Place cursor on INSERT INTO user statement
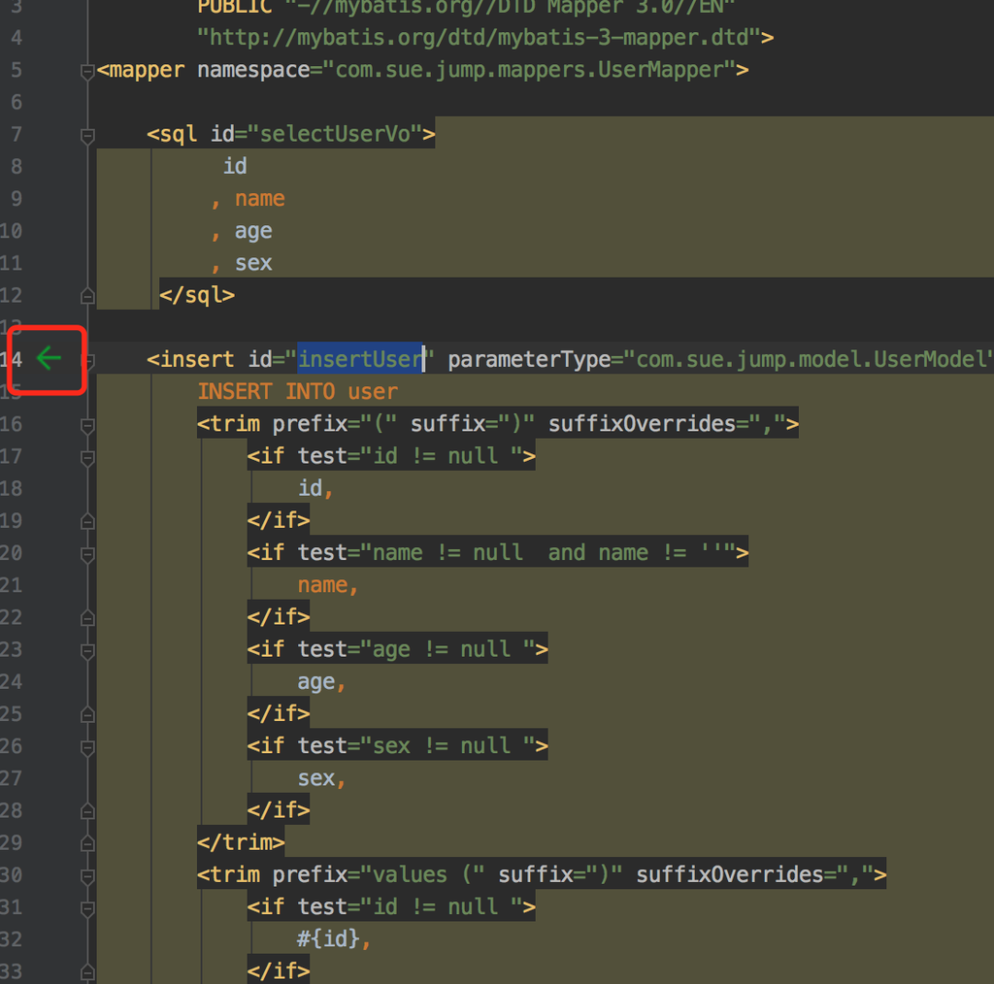This screenshot has height=984, width=994. click(x=297, y=392)
